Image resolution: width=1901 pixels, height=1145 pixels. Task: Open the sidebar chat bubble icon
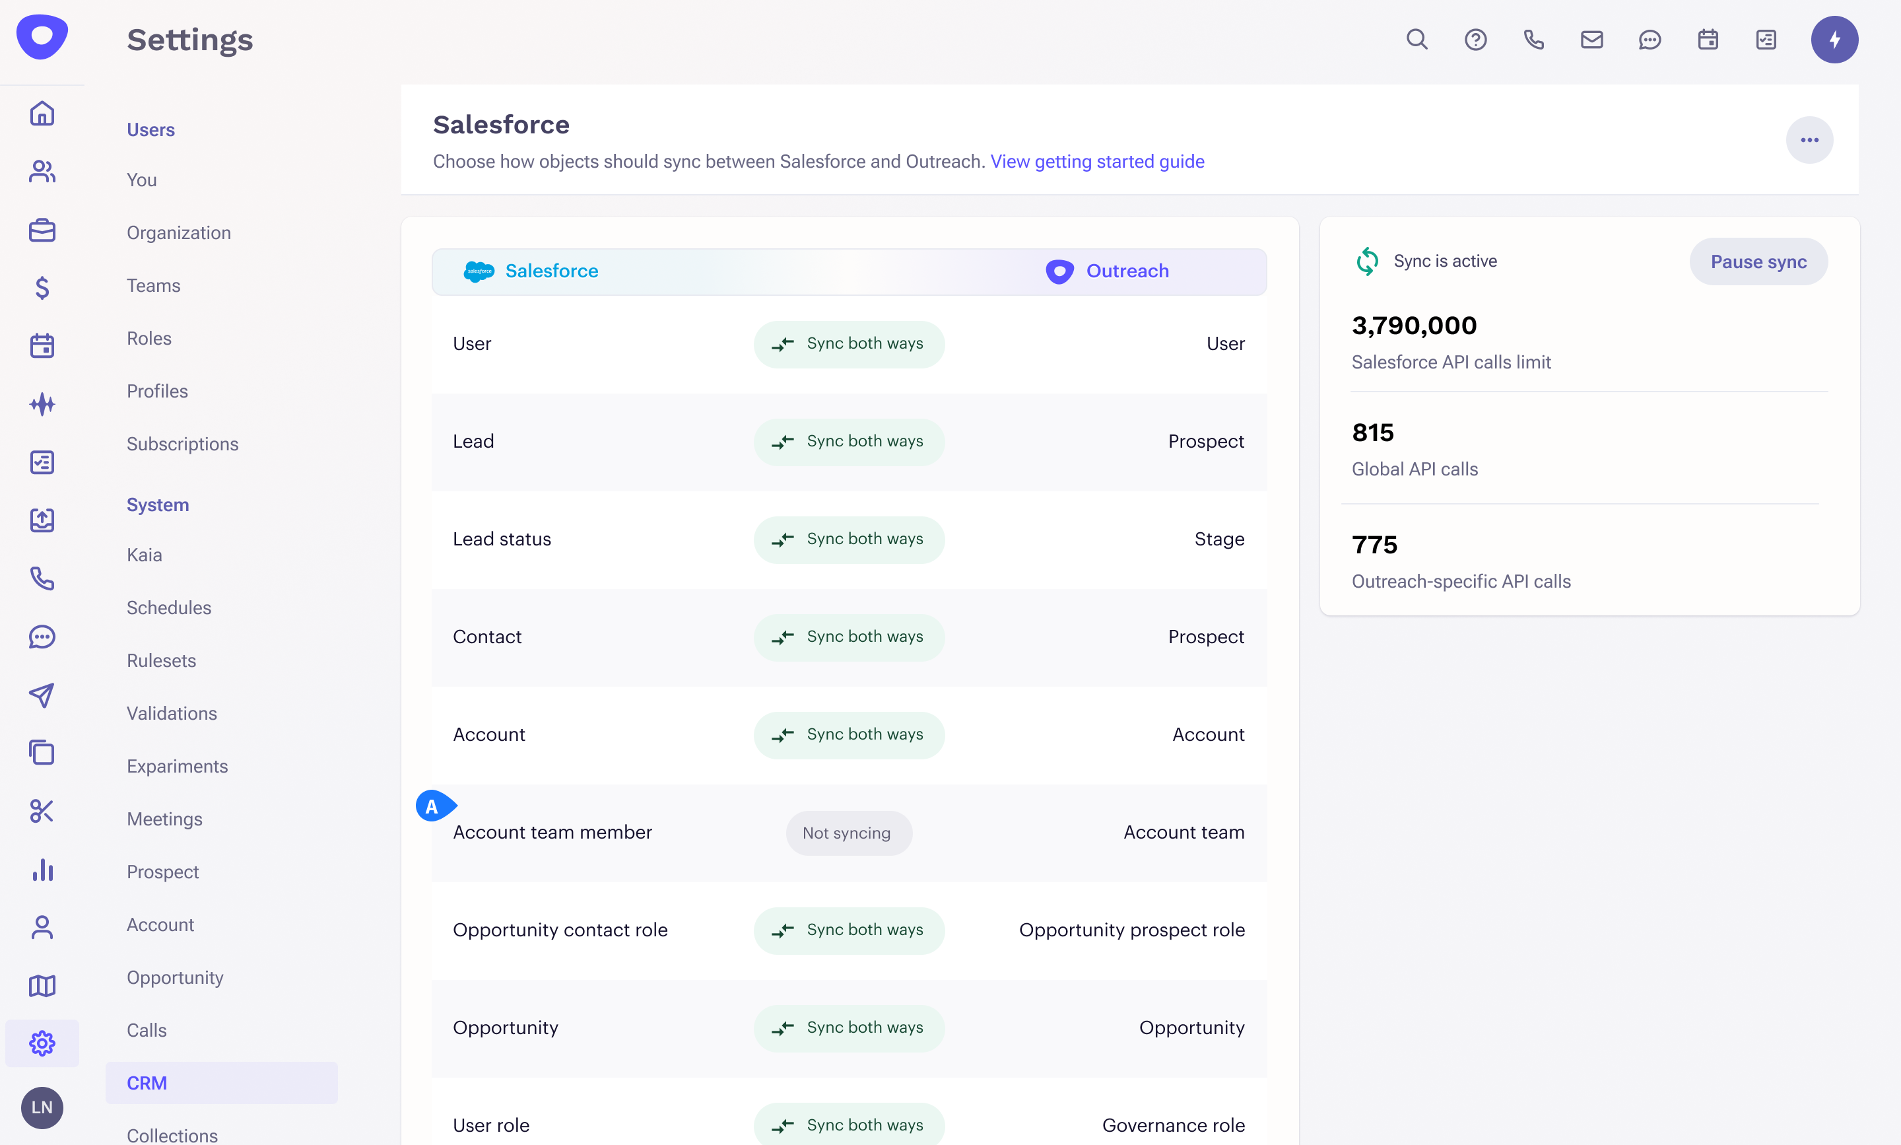[42, 637]
